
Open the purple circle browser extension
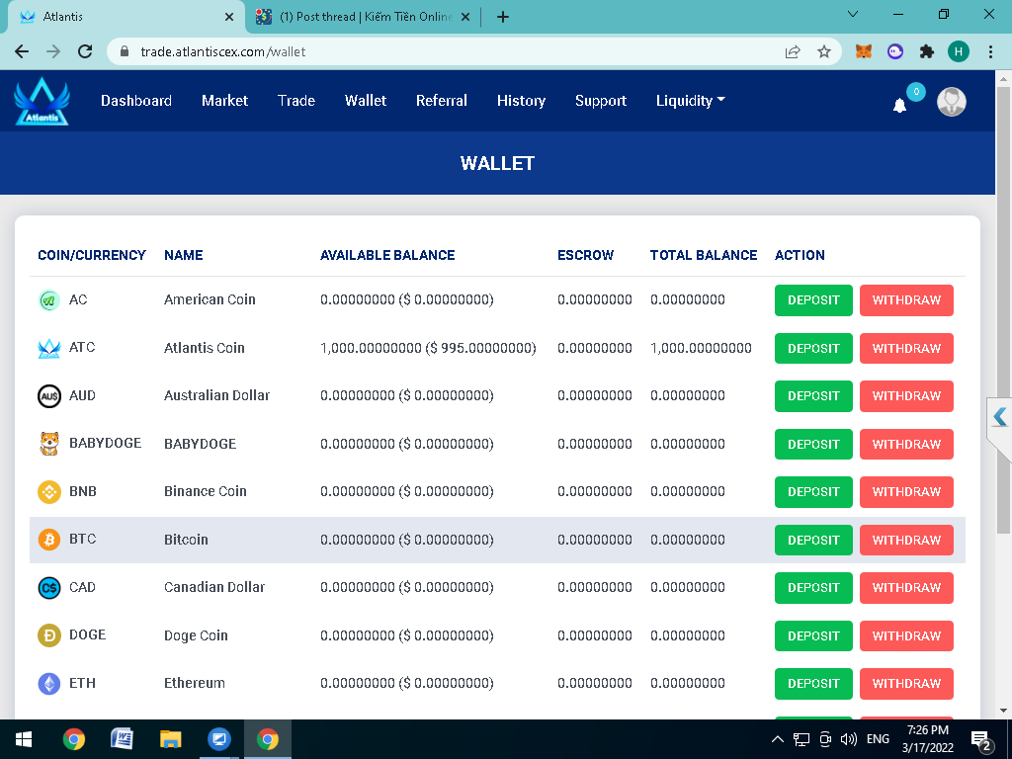point(895,51)
